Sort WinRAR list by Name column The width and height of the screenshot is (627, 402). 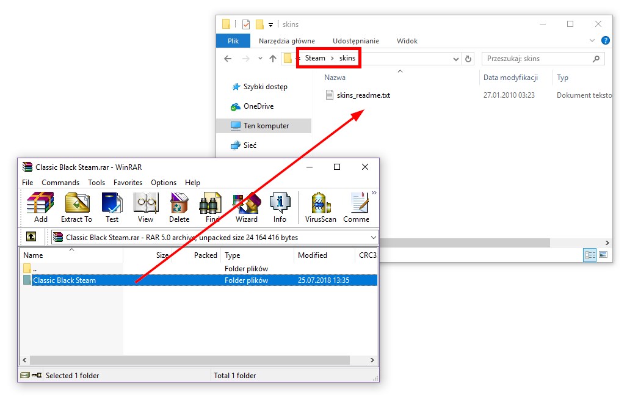tap(71, 255)
